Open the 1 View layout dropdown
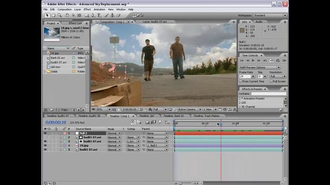330x185 pixels. (x=210, y=109)
